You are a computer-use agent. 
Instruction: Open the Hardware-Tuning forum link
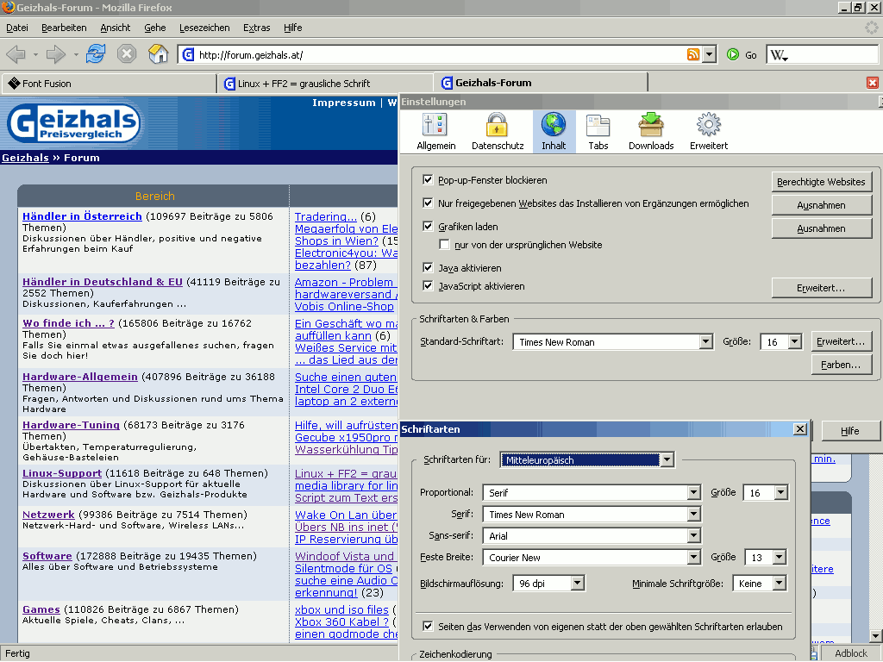click(71, 425)
